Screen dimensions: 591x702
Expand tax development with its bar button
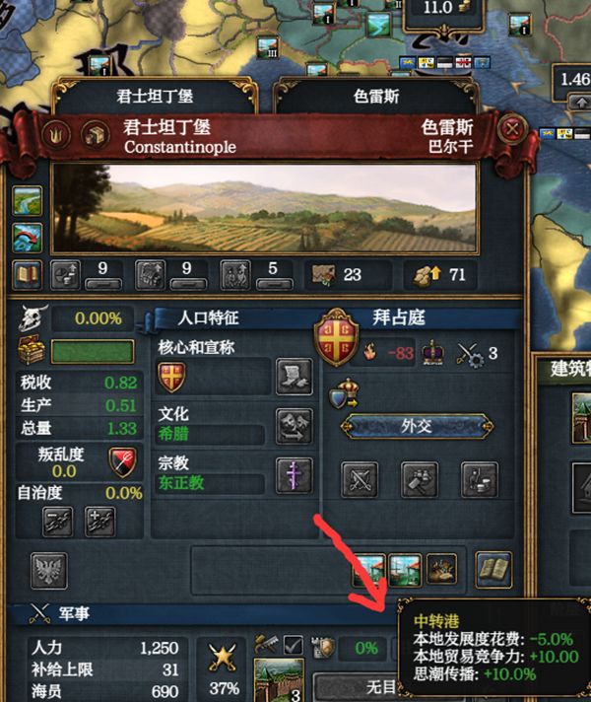(x=102, y=284)
